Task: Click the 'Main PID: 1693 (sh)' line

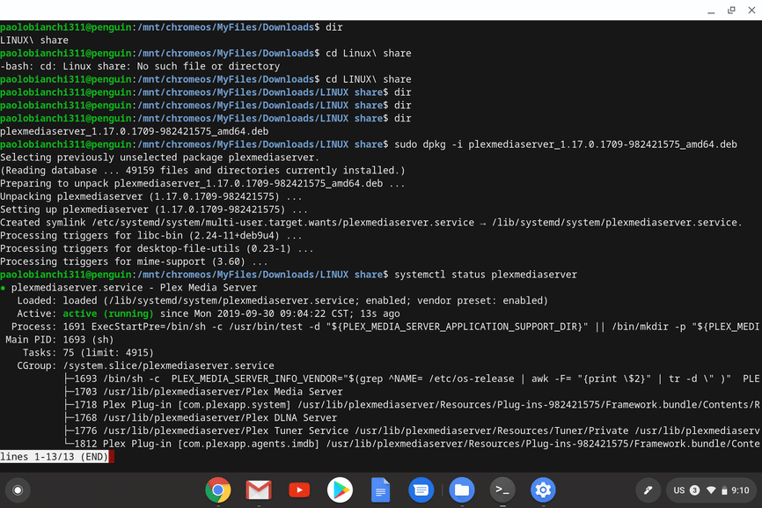Action: [59, 340]
